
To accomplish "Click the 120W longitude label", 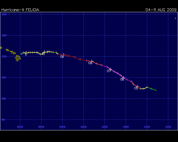I will [168, 127].
